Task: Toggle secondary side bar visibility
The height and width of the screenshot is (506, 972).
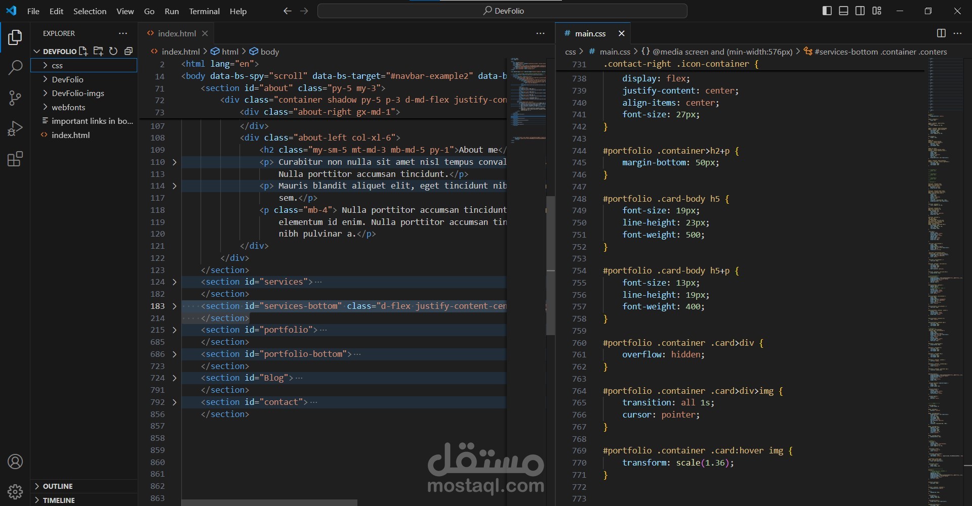Action: (860, 11)
